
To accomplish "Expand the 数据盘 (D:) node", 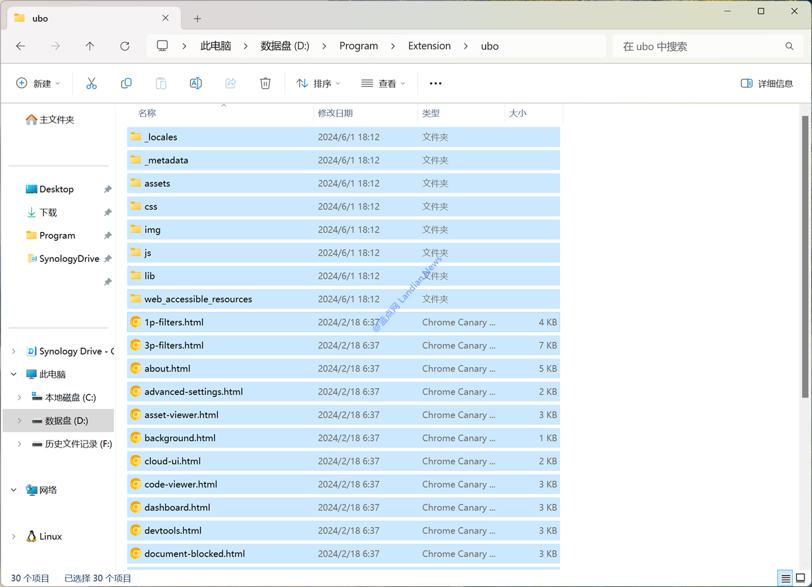I will [20, 421].
